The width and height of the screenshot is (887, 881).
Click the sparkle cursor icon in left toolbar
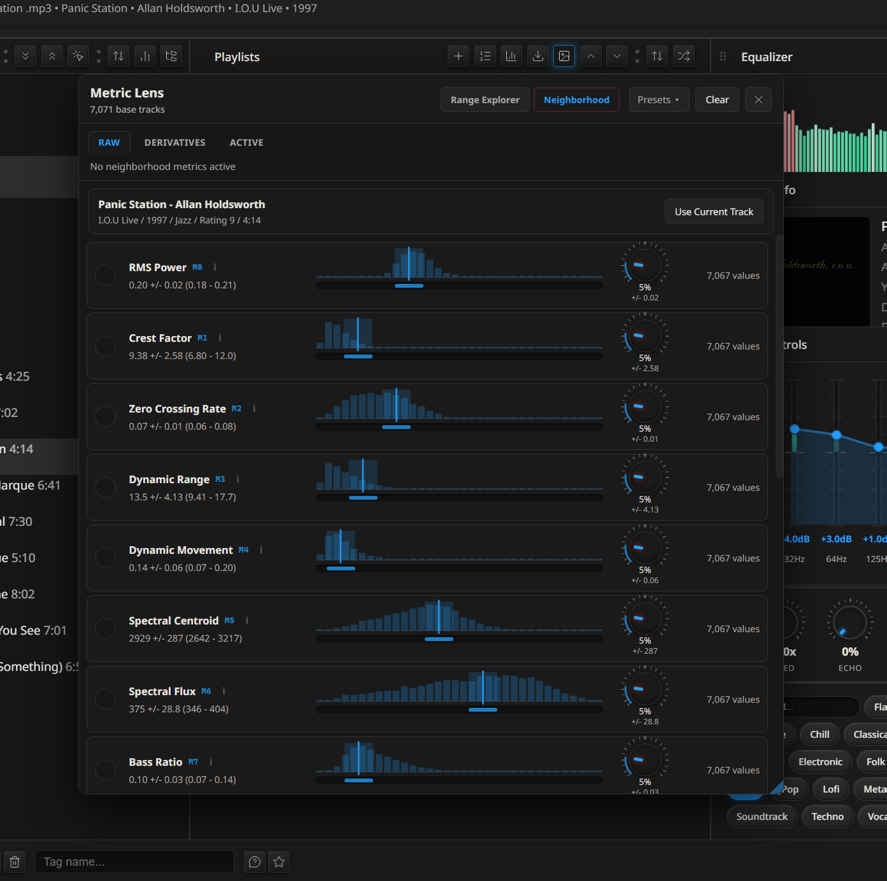pyautogui.click(x=78, y=56)
